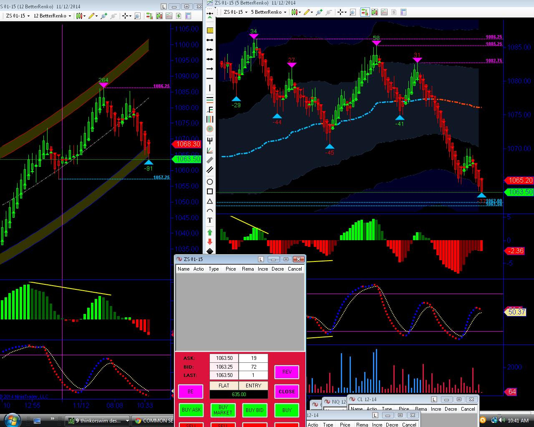Click the magenta BE button

click(x=191, y=392)
